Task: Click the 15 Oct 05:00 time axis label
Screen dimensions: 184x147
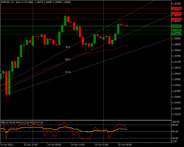Action: coord(125,145)
